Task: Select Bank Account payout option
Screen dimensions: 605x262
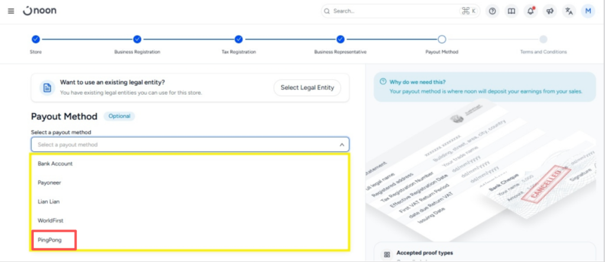Action: (190, 164)
